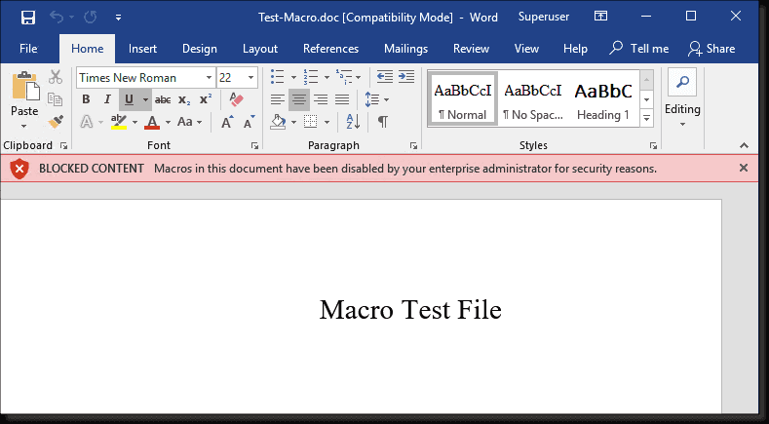Viewport: 769px width, 424px height.
Task: Click Clear All Formatting eraser icon
Action: click(237, 99)
